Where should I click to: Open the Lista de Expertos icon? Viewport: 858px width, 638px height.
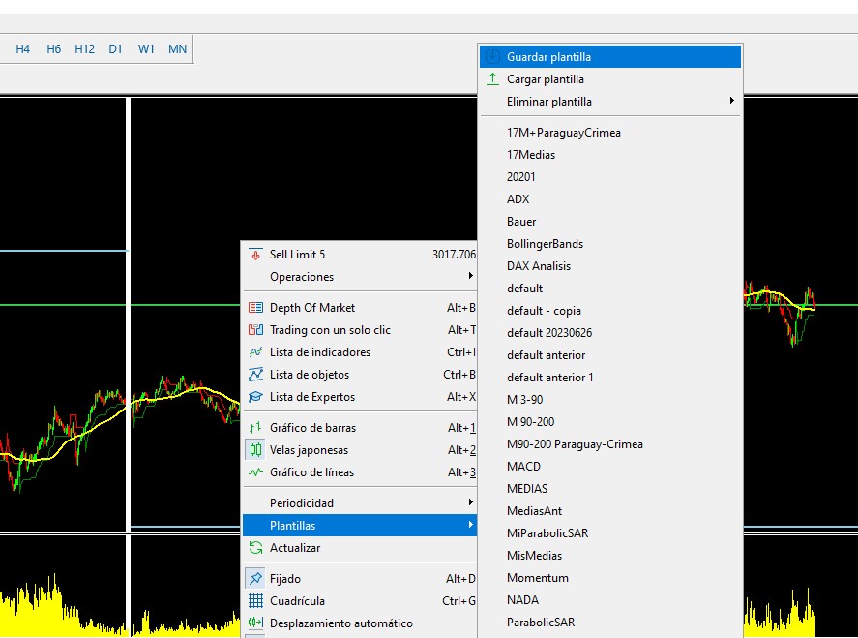(x=255, y=397)
